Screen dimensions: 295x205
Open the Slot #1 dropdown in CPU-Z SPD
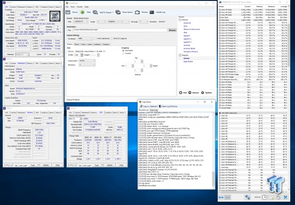76,119
